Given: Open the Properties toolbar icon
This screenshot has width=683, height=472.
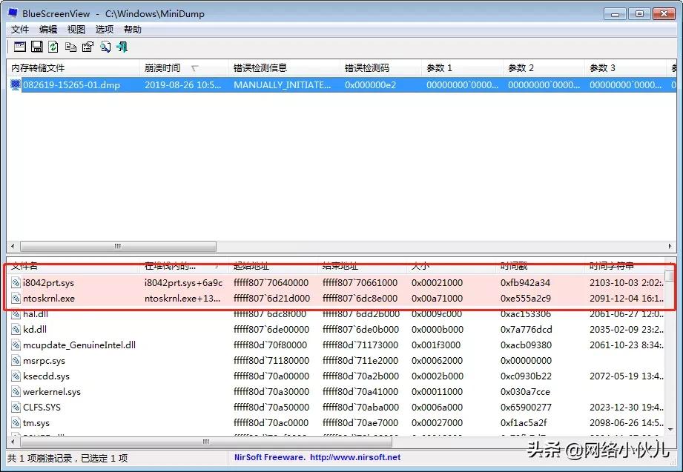Looking at the screenshot, I should (88, 47).
